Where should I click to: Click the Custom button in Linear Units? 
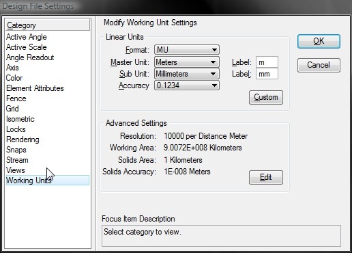coord(266,97)
